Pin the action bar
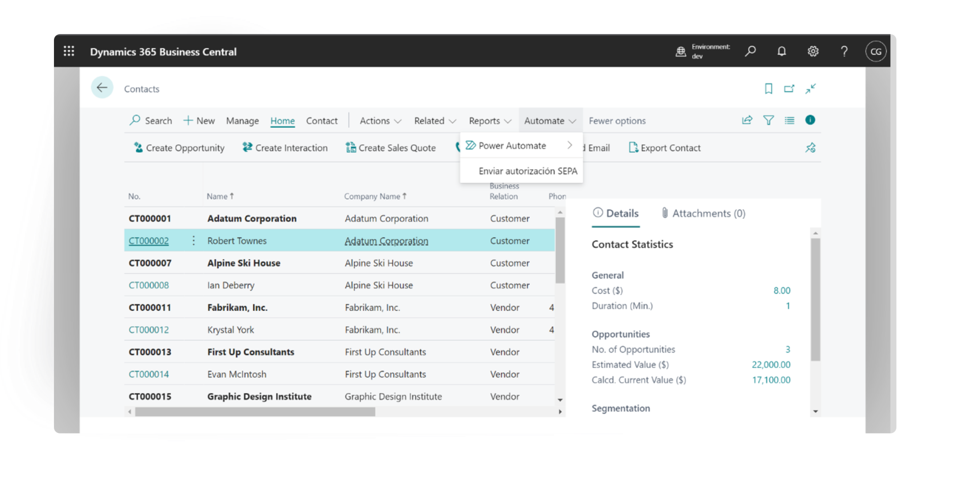This screenshot has width=953, height=480. [x=810, y=148]
